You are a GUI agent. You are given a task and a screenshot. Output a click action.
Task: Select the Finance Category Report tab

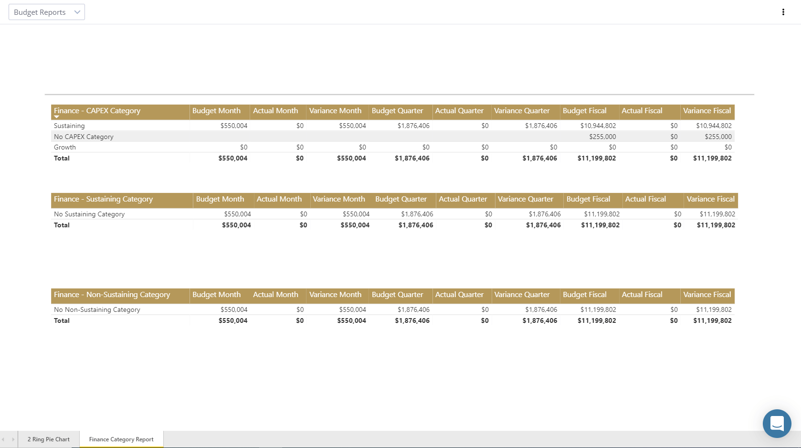click(121, 439)
